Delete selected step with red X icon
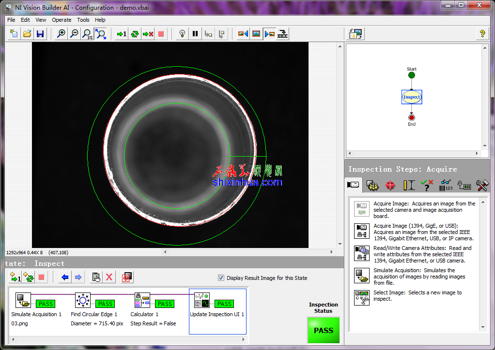Screen dimensions: 495x350 tap(109, 277)
